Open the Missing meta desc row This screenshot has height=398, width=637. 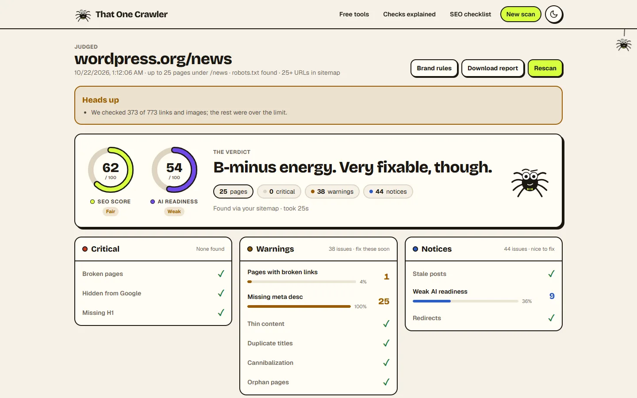pos(318,301)
